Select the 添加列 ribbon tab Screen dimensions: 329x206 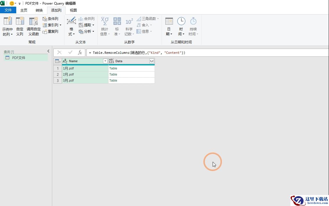coord(56,10)
